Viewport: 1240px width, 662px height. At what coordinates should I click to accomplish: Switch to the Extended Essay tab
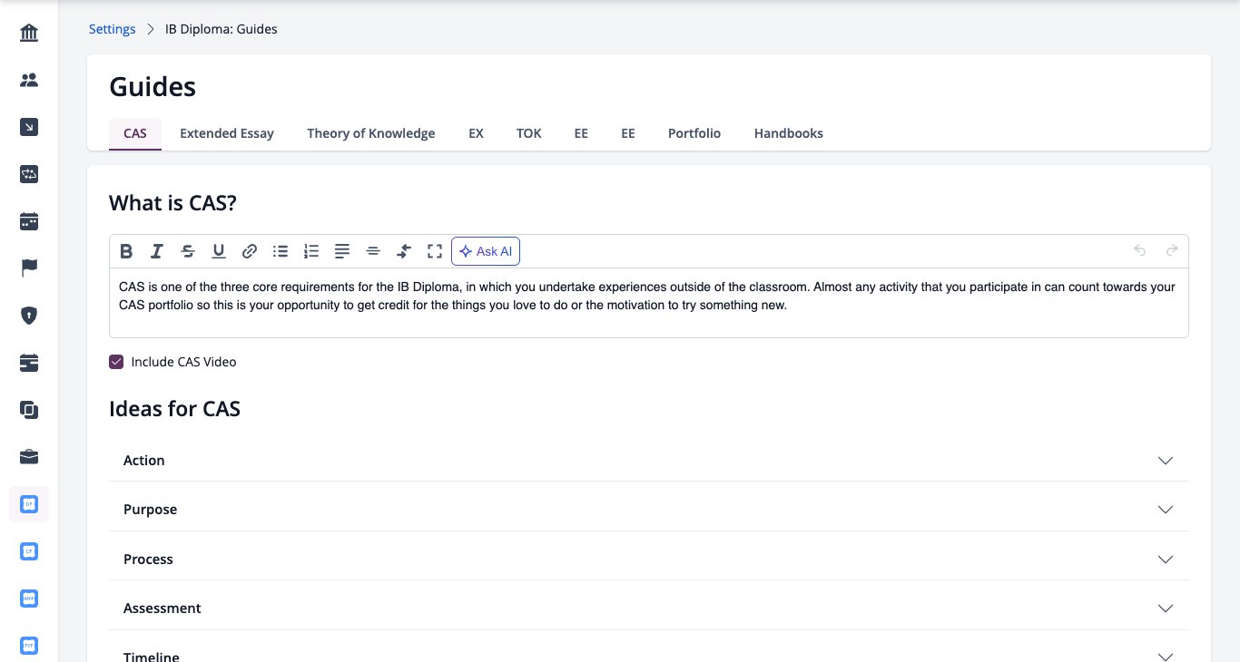[x=227, y=133]
